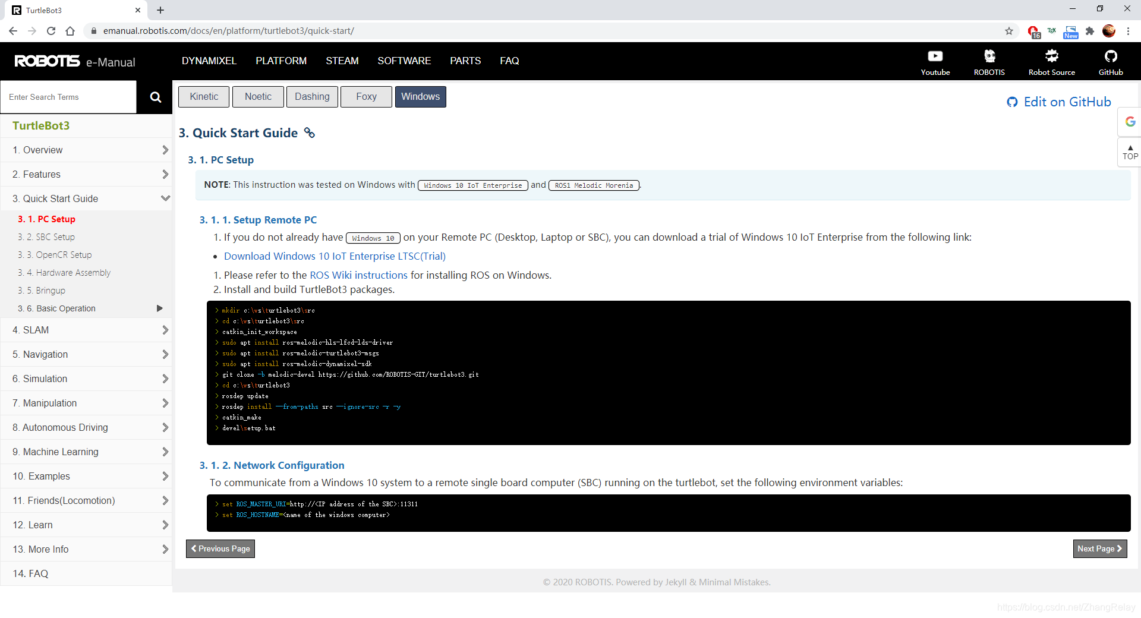Open a new browser tab
1141x618 pixels.
pyautogui.click(x=160, y=10)
